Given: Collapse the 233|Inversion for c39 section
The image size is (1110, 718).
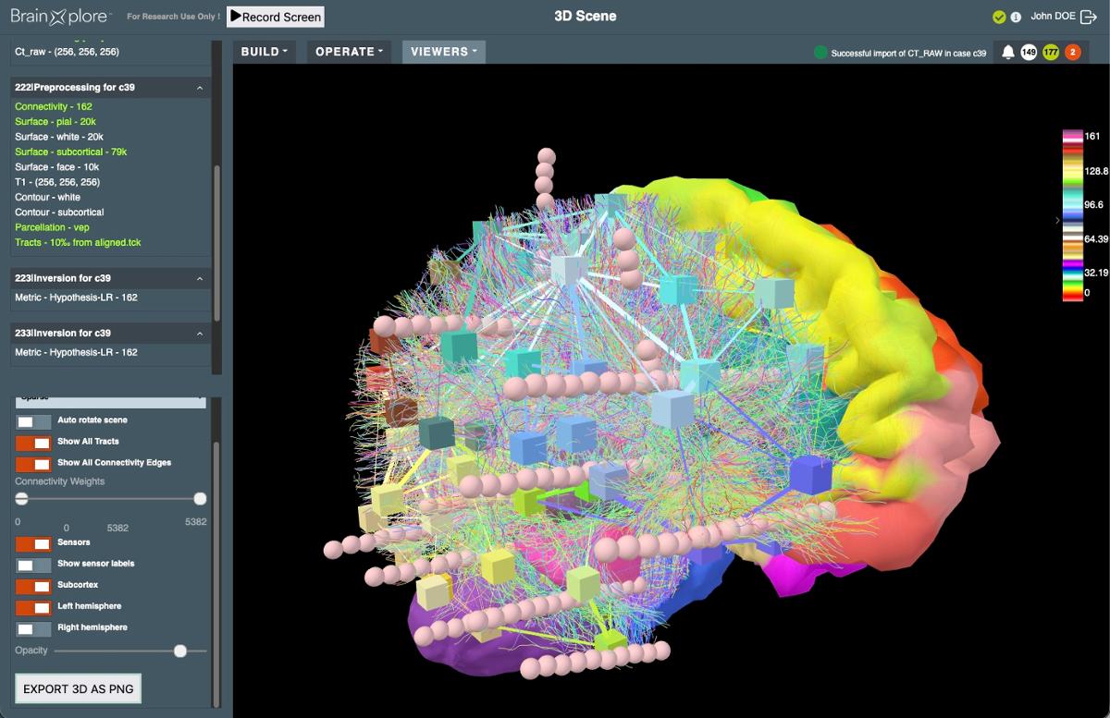Looking at the screenshot, I should pyautogui.click(x=200, y=333).
